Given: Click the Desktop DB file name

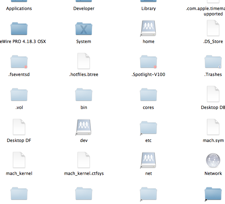Looking at the screenshot, I should [213, 108].
